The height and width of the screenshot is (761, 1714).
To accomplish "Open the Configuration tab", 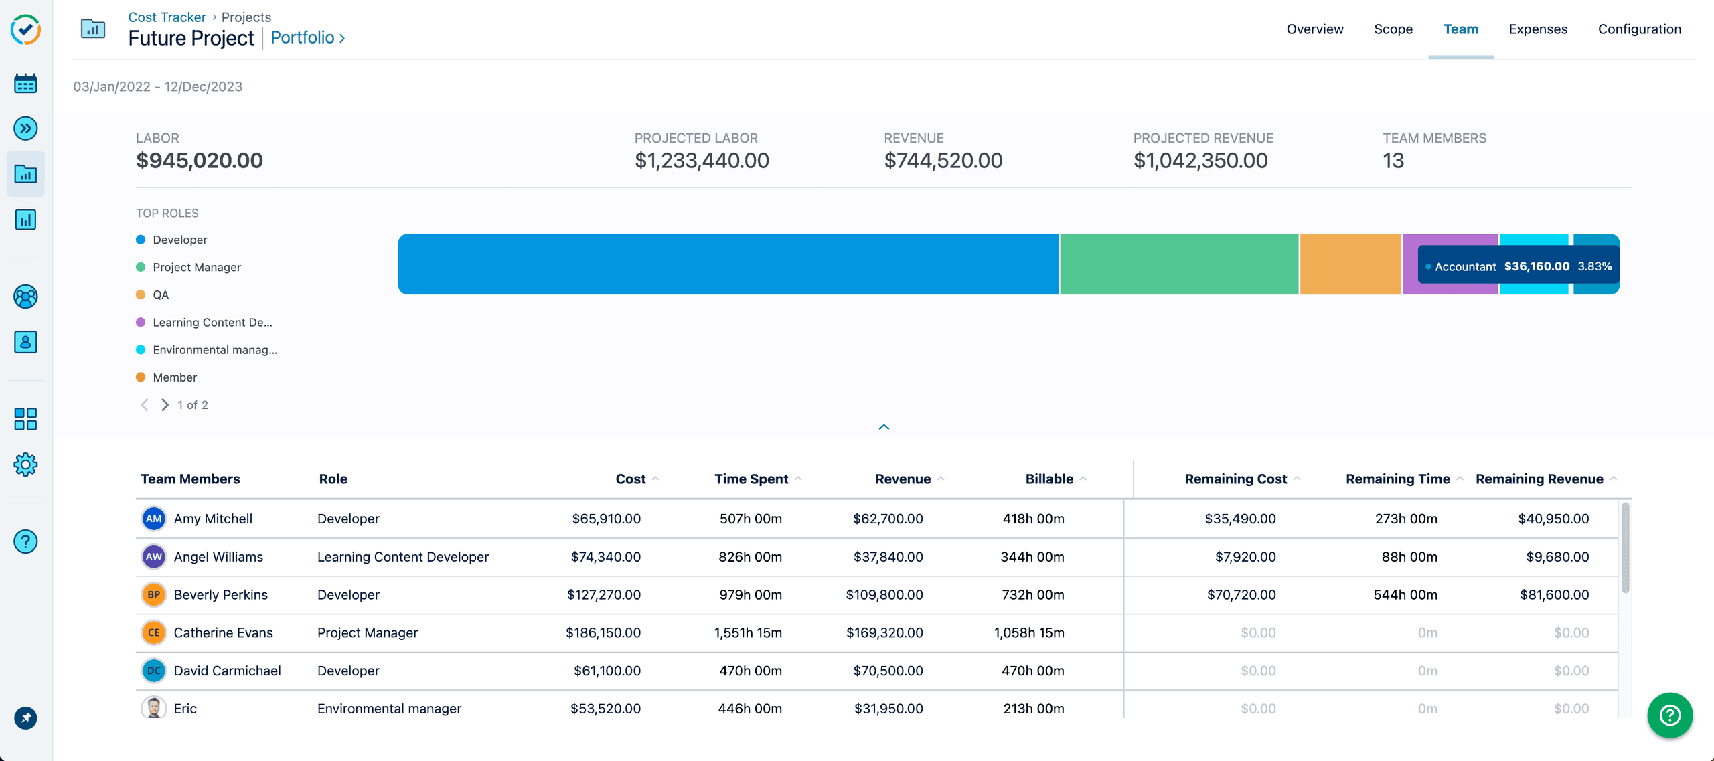I will (1639, 29).
